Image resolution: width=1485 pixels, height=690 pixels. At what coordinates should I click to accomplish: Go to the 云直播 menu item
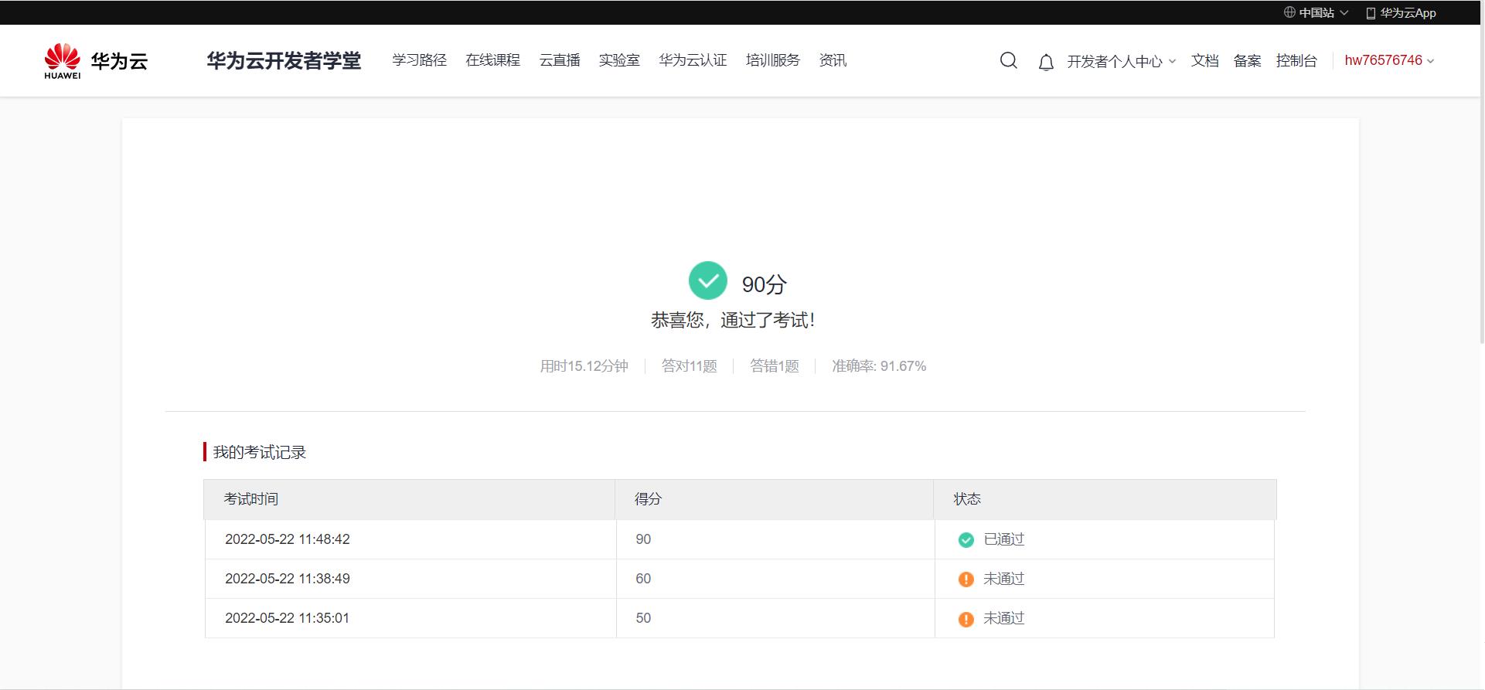559,60
